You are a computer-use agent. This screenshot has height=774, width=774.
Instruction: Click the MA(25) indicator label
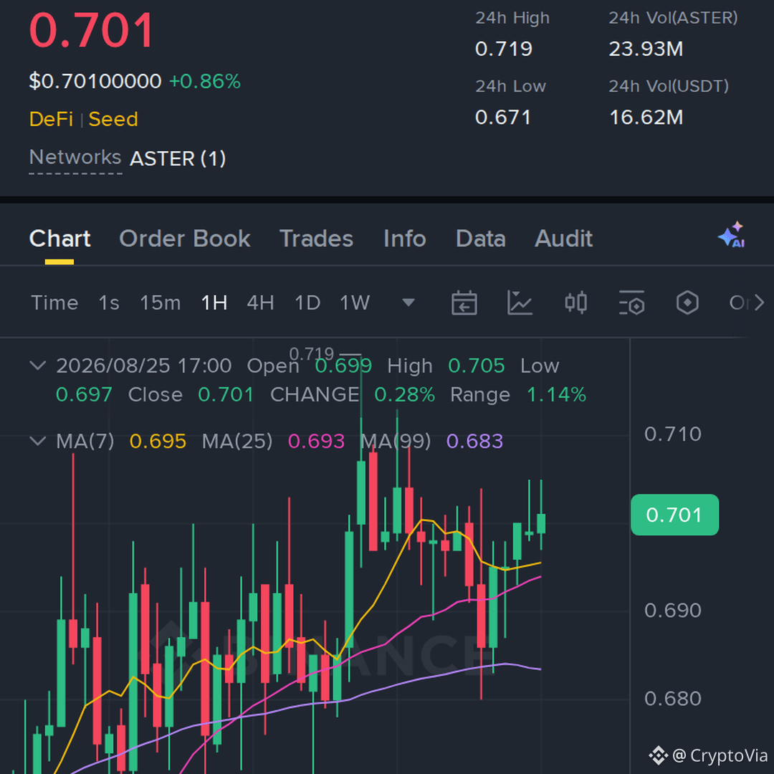tap(237, 441)
